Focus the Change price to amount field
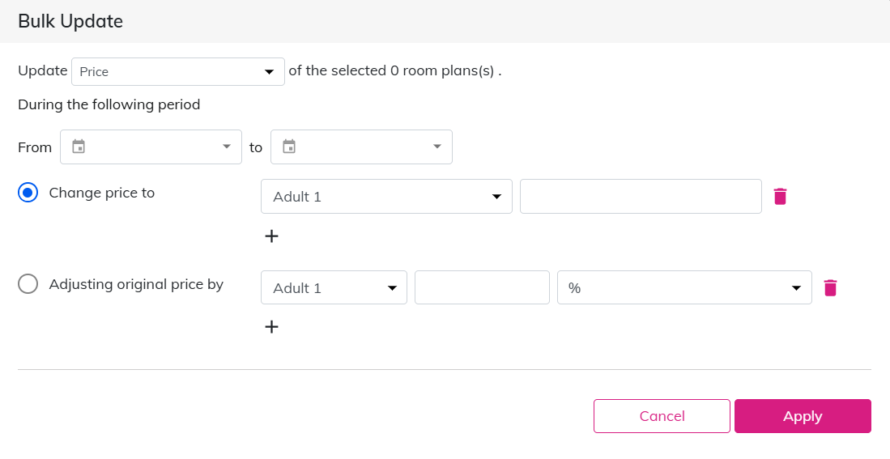Viewport: 890px width, 459px height. click(641, 197)
